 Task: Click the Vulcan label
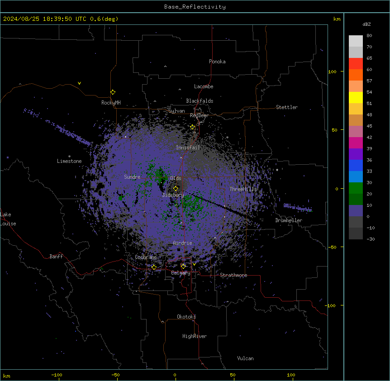246,358
